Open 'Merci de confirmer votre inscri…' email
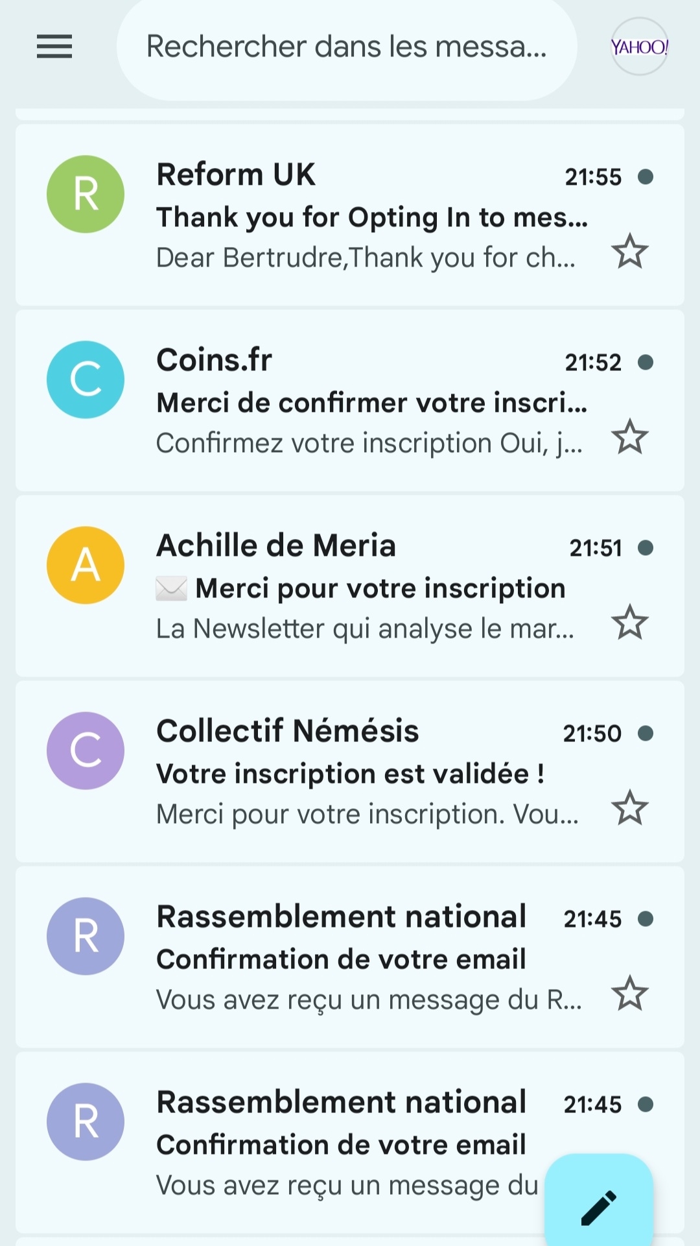700x1246 pixels. point(371,403)
